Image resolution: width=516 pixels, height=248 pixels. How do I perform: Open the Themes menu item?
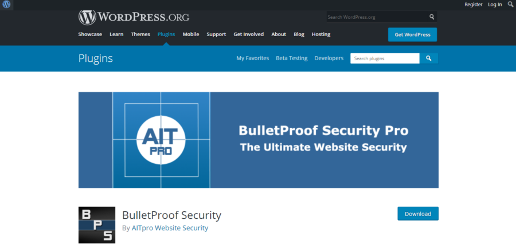140,34
